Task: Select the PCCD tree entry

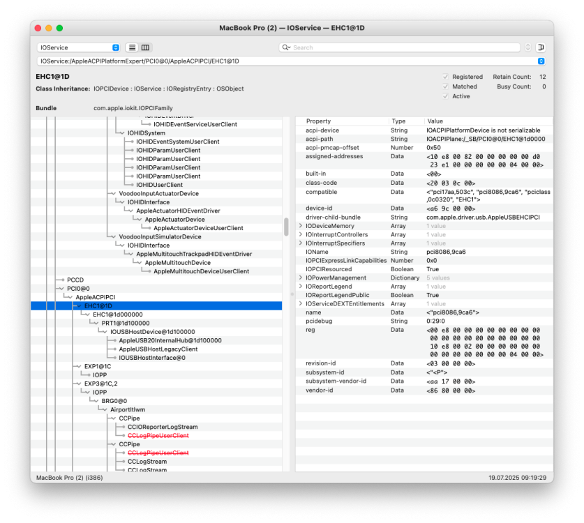Action: [75, 280]
